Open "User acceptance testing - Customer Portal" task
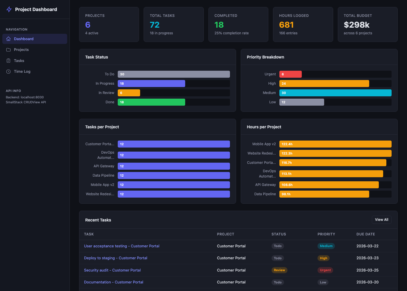The image size is (407, 291). coord(122,246)
